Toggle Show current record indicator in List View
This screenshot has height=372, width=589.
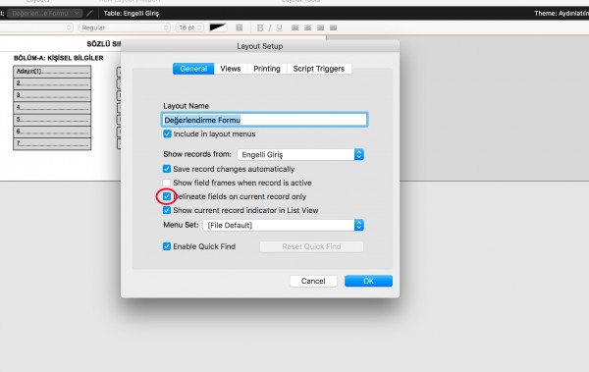click(167, 210)
